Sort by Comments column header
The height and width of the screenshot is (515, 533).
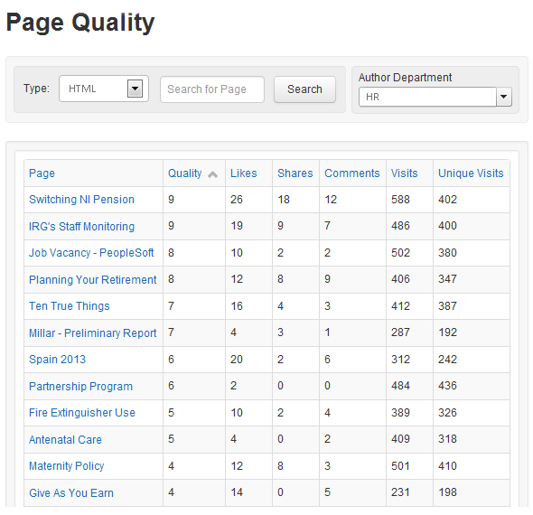[x=351, y=173]
